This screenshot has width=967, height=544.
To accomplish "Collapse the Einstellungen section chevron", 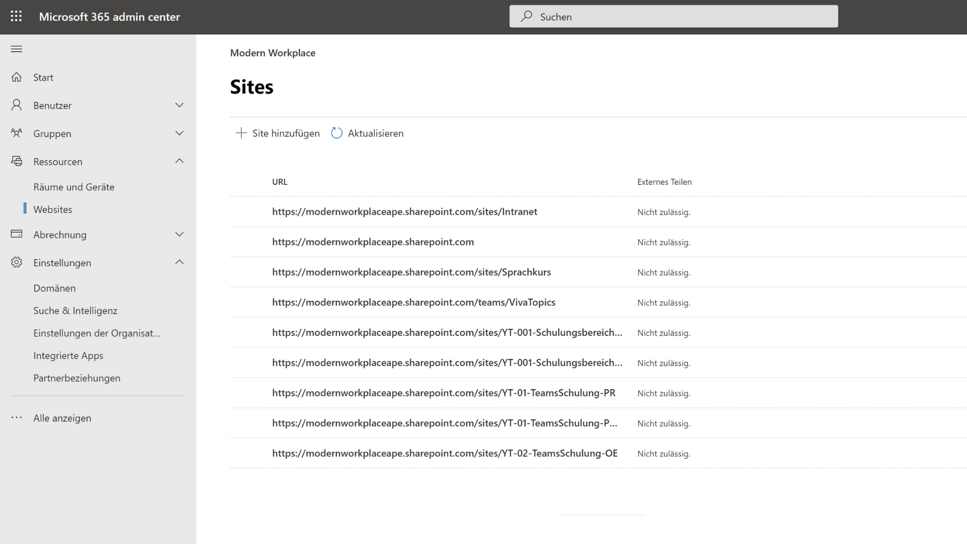I will 179,262.
